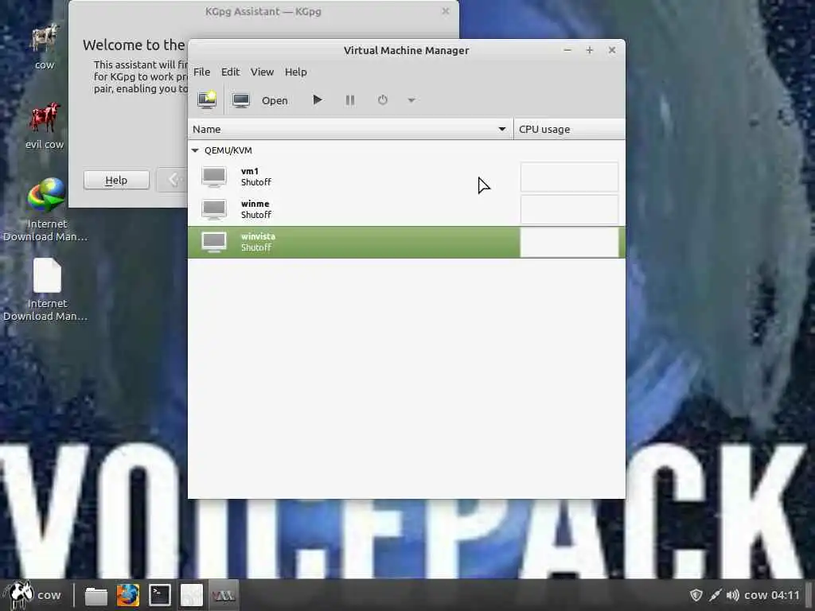Click the cow 04:11 clock
Viewport: 815px width, 611px height.
(772, 595)
